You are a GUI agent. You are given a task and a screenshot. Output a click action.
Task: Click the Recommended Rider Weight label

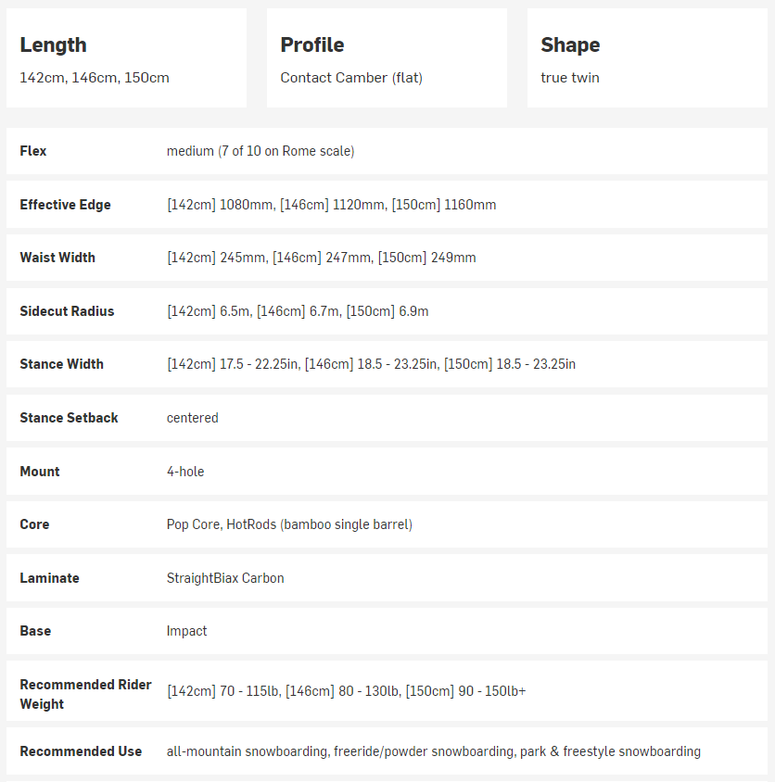(85, 694)
